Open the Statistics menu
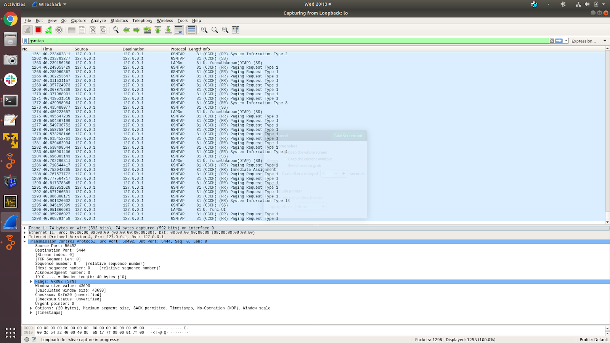Image resolution: width=610 pixels, height=343 pixels. (x=119, y=21)
